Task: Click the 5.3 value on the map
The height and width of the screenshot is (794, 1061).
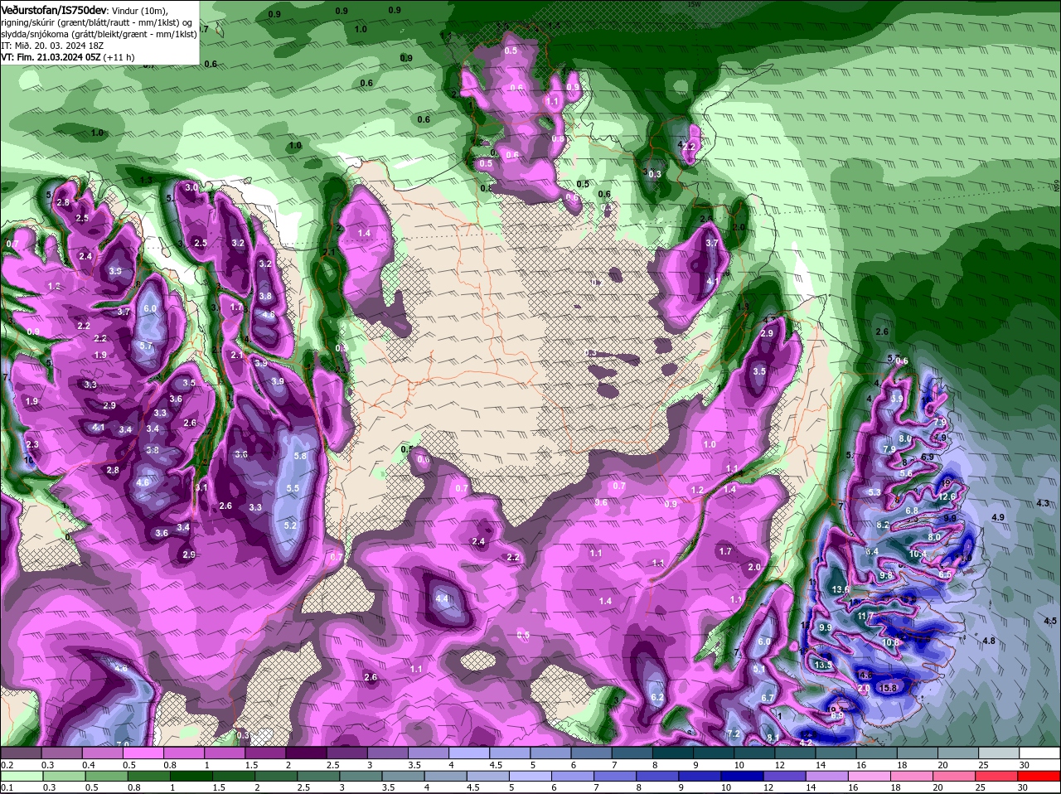Action: (874, 492)
